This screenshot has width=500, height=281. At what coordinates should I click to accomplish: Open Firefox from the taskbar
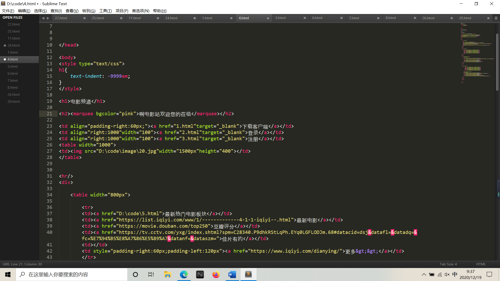(x=216, y=274)
